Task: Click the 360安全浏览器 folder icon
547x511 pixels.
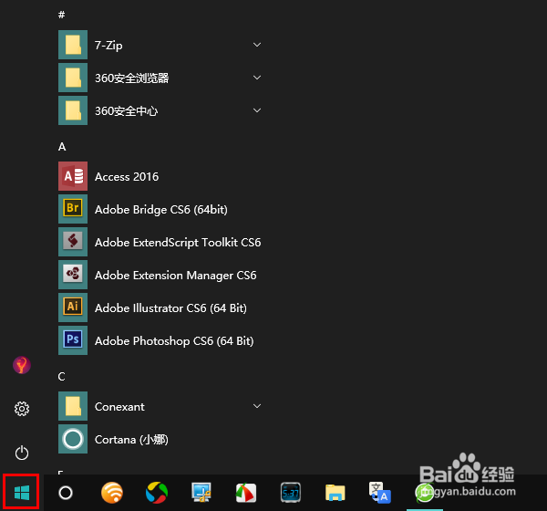Action: pyautogui.click(x=73, y=78)
